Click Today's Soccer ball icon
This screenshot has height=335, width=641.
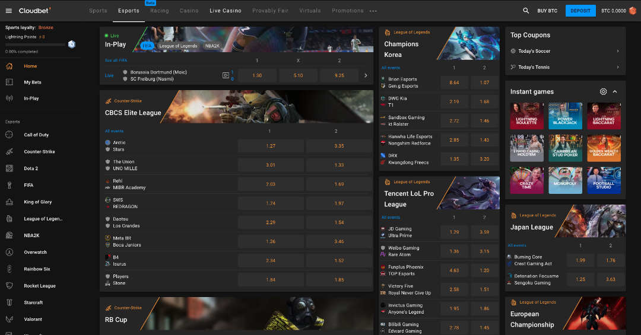tap(513, 51)
